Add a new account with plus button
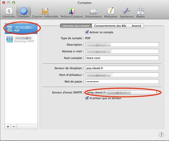 point(8,127)
